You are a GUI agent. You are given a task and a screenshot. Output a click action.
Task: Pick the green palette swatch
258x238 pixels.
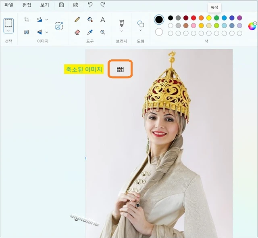coord(216,18)
